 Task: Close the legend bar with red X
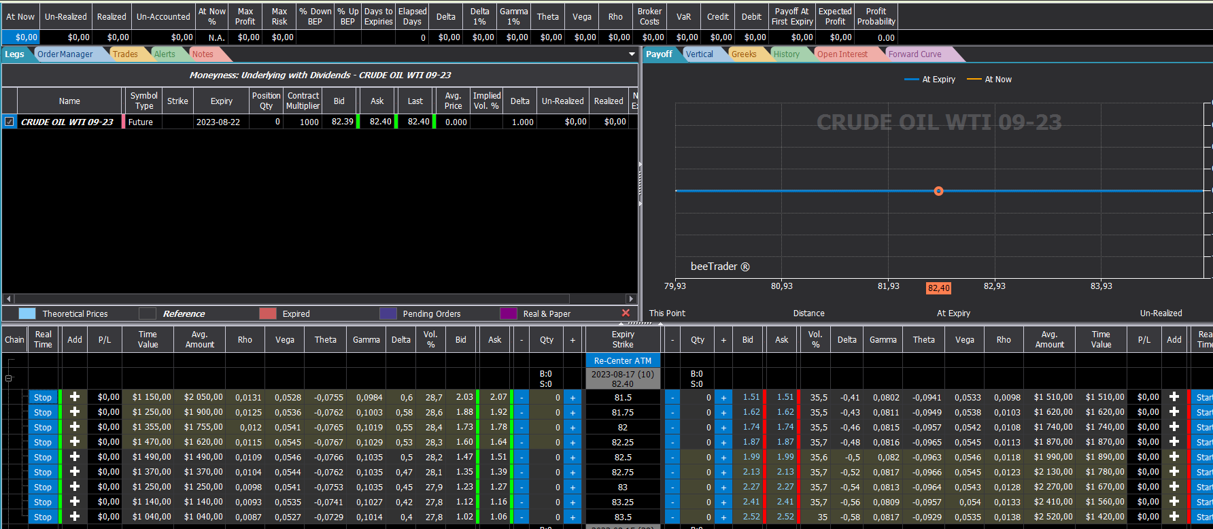click(x=626, y=313)
